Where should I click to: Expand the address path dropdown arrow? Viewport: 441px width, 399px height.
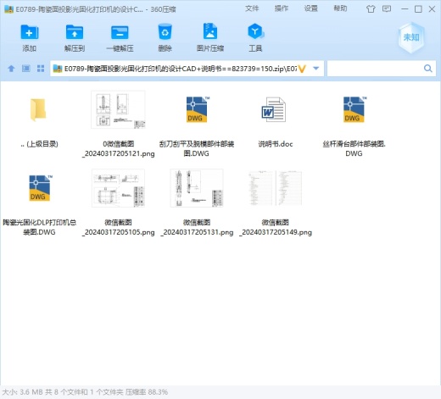click(316, 69)
